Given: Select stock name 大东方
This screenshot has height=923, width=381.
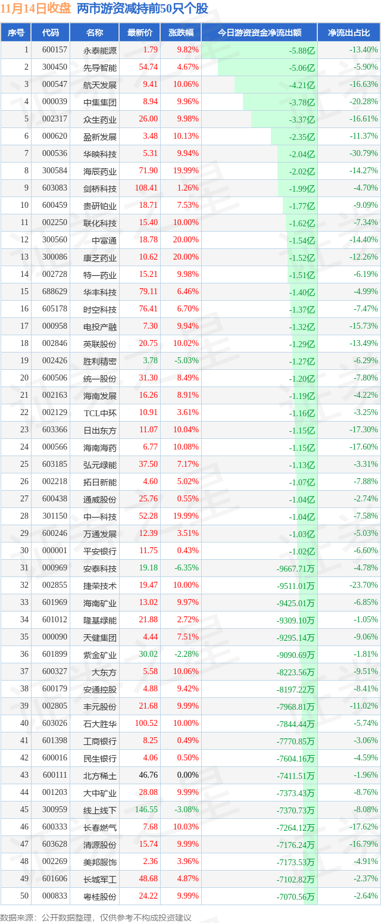Looking at the screenshot, I should pos(104,672).
